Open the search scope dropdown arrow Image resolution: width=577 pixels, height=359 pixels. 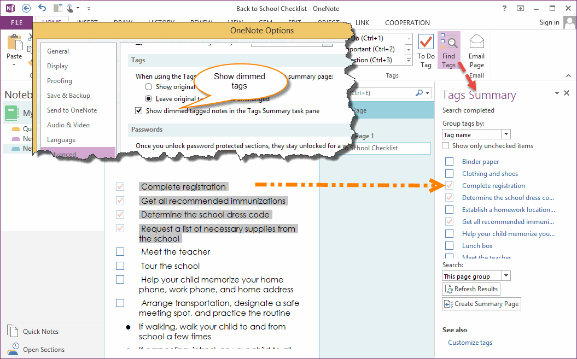point(427,93)
